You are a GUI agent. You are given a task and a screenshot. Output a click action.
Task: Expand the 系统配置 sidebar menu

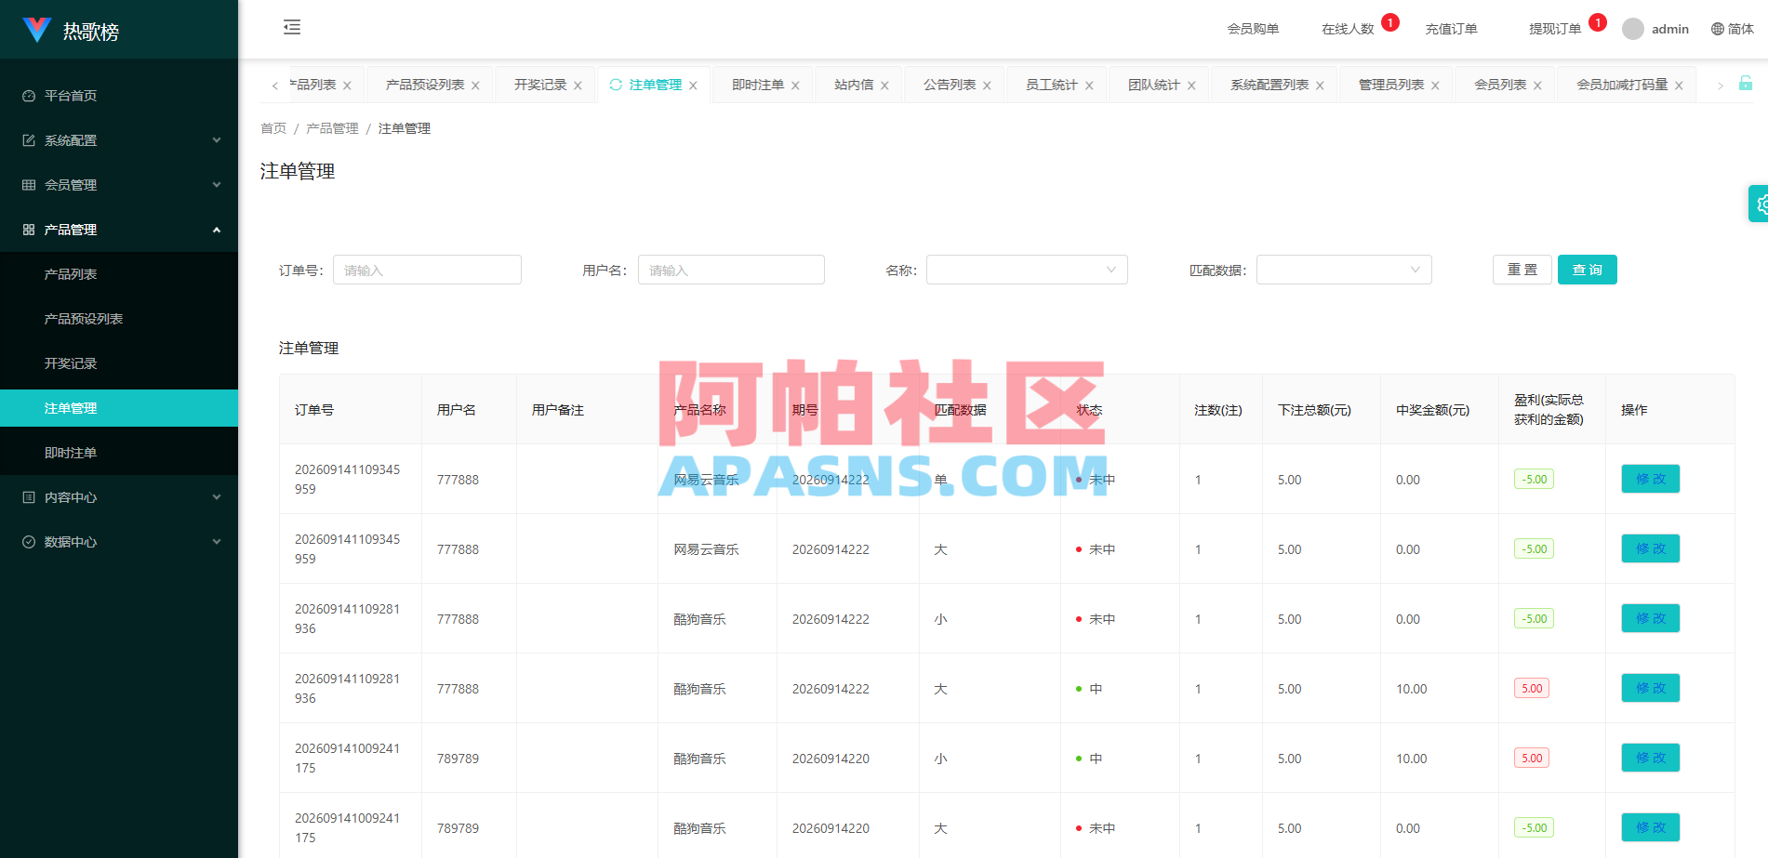119,140
